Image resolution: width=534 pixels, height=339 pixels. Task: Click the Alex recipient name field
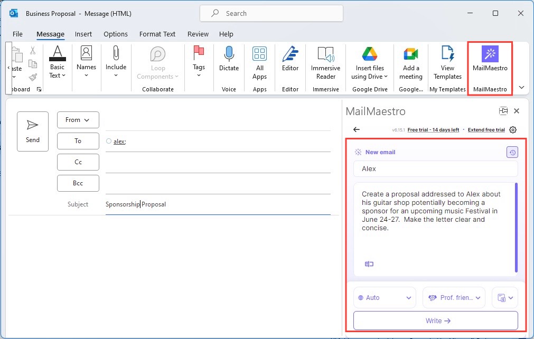click(436, 169)
